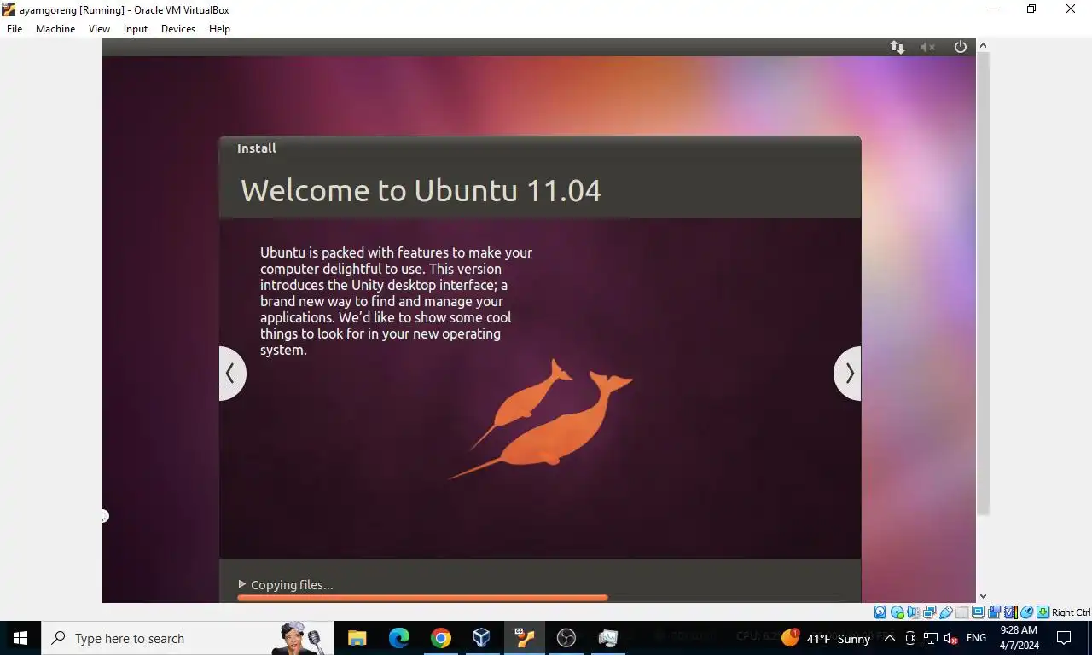Click the CPU virtualization V status icon
1092x655 pixels.
click(x=1011, y=612)
